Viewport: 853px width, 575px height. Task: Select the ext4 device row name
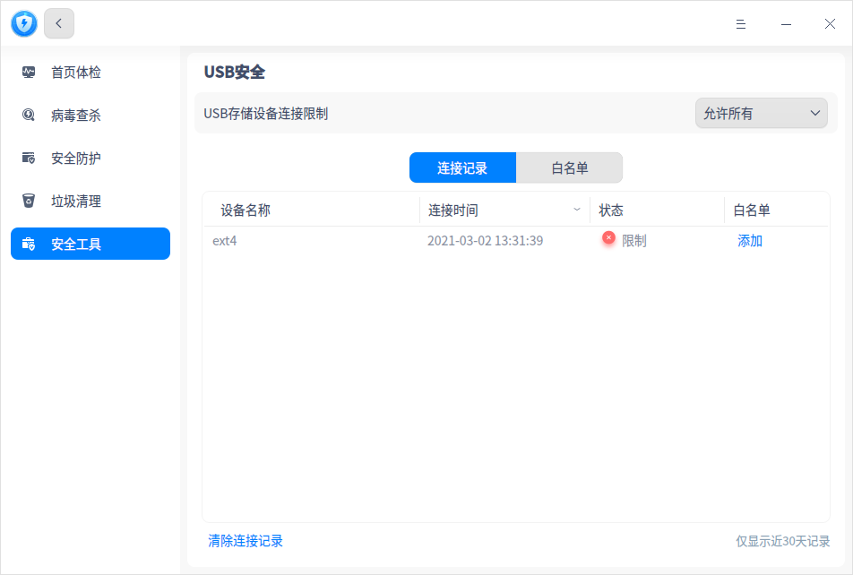[x=225, y=241]
